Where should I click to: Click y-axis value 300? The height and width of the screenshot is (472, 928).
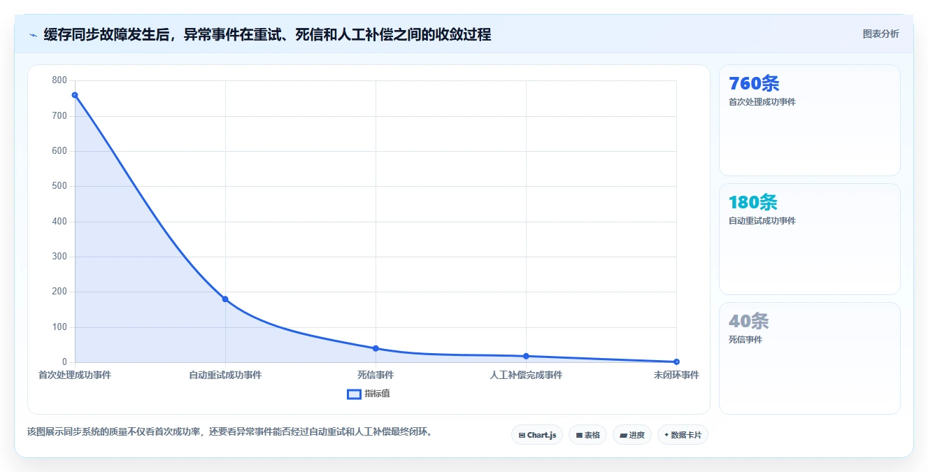pos(59,257)
